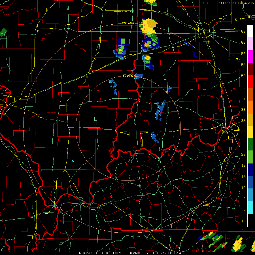This screenshot has height=255, width=255.
Task: Pick the dark green swatch on the color scale
Action: (x=250, y=144)
